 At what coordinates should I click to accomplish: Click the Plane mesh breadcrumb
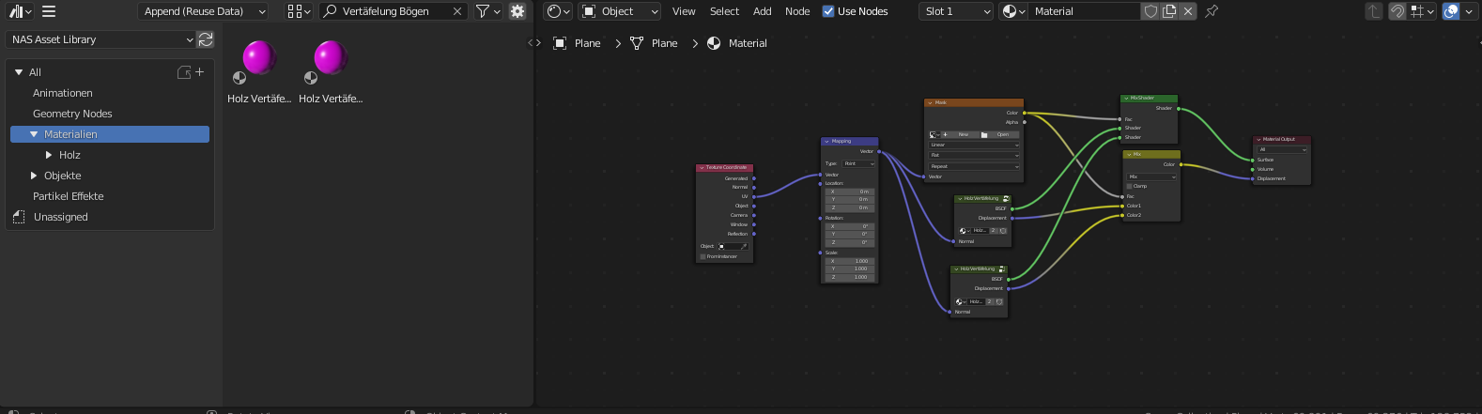pyautogui.click(x=654, y=43)
